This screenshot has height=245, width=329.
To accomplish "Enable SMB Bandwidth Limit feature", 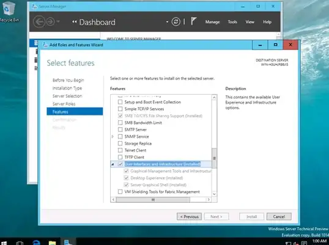I will click(x=120, y=123).
